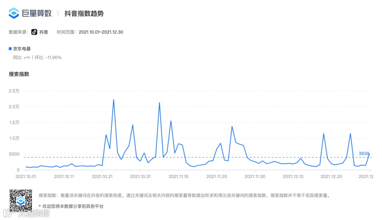Click the 2021.12.10 x-axis date
The height and width of the screenshot is (220, 382).
coord(293,177)
